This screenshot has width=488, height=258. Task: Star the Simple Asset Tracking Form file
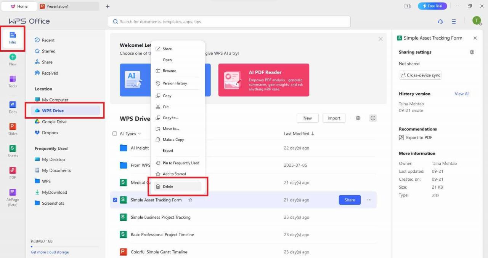coord(190,200)
